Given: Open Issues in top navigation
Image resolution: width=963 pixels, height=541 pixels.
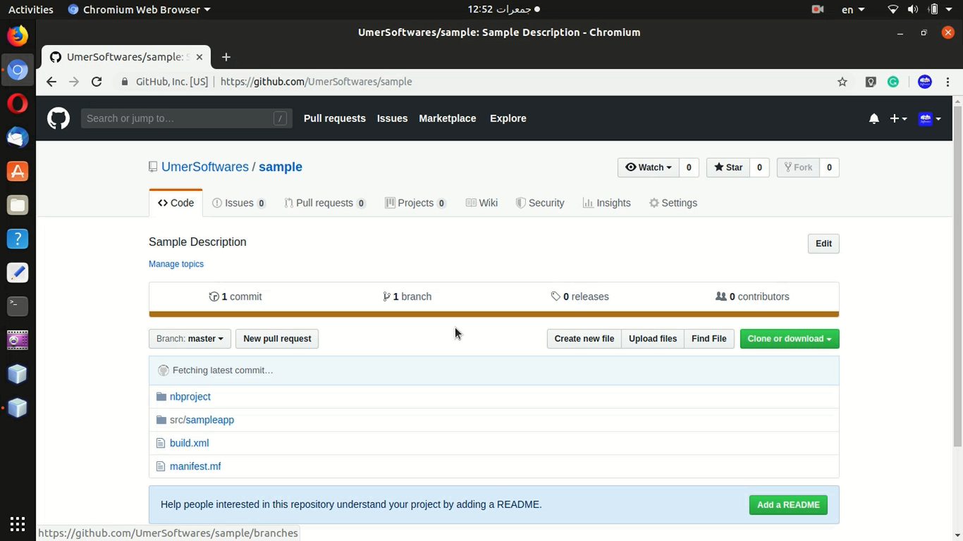Looking at the screenshot, I should pos(392,118).
